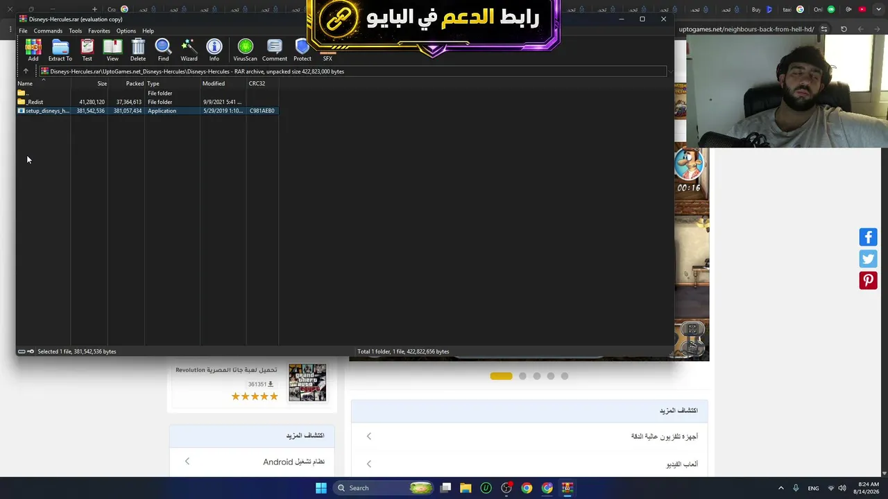The height and width of the screenshot is (499, 888).
Task: Sort files by Name column header
Action: coord(43,84)
